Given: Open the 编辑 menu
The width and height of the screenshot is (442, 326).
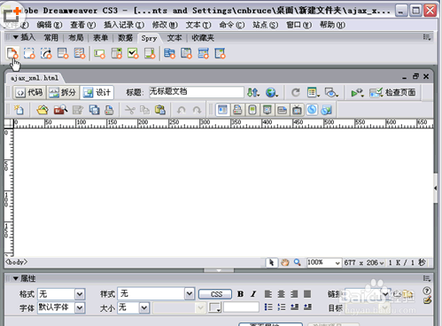Looking at the screenshot, I should tap(50, 25).
